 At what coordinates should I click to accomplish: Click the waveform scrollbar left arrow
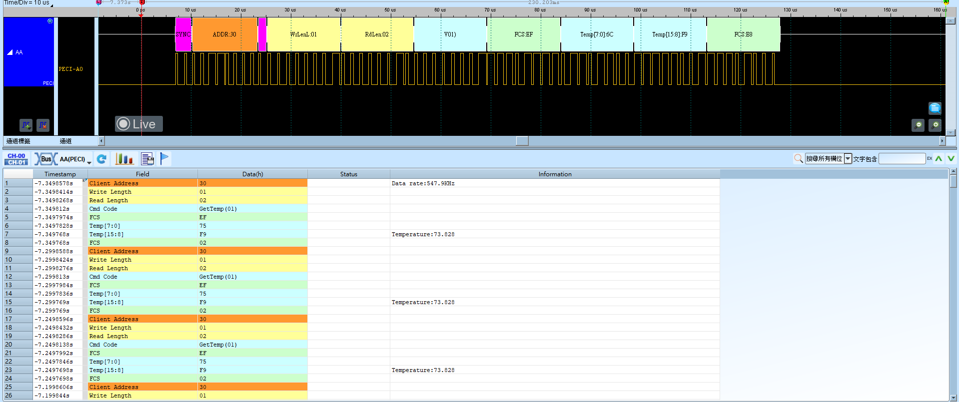[x=101, y=141]
